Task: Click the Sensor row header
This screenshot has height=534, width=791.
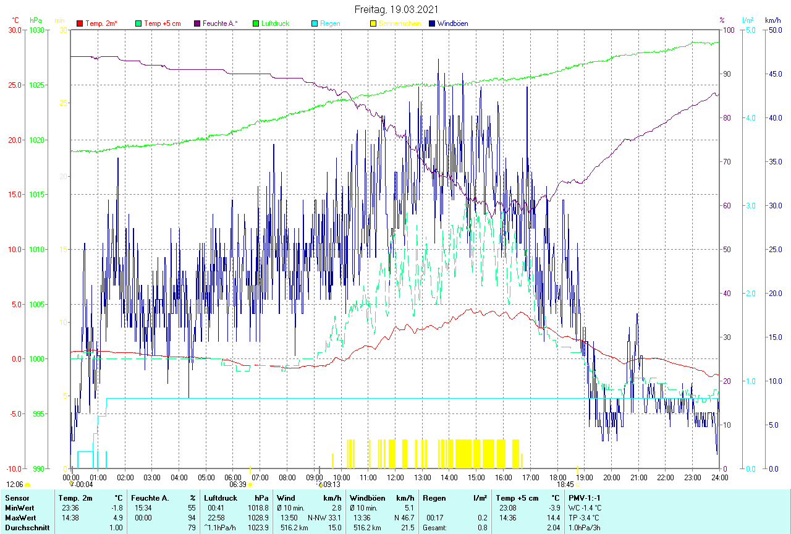Action: tap(17, 498)
